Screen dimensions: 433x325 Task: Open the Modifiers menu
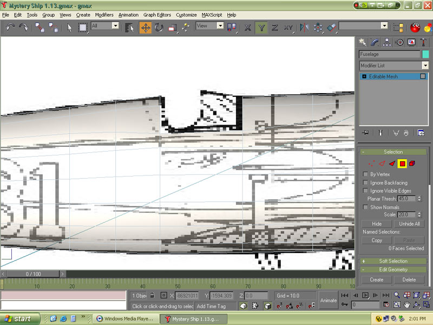click(104, 15)
